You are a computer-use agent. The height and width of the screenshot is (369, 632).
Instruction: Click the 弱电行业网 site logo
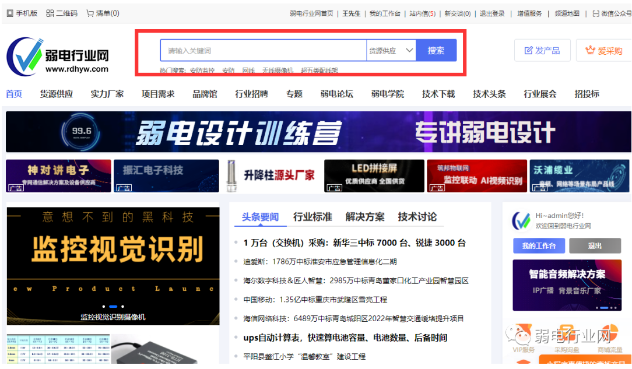[x=58, y=57]
